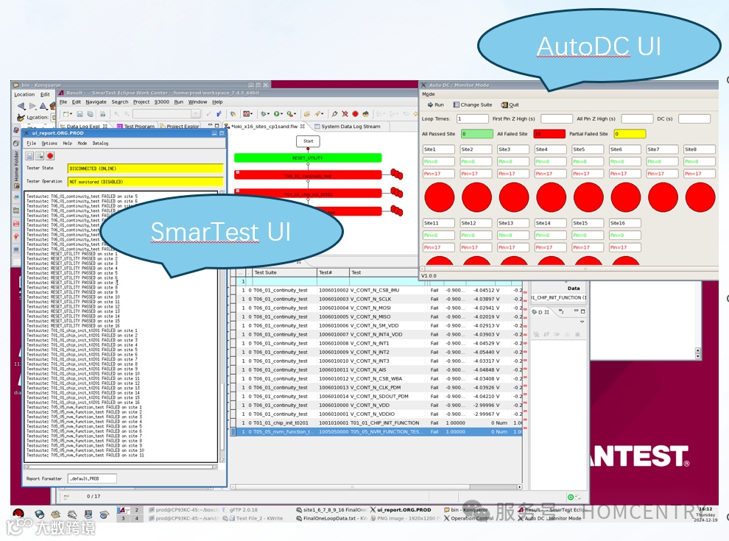
Task: Open the Window menu in SmarTest Eclipse
Action: tap(197, 102)
